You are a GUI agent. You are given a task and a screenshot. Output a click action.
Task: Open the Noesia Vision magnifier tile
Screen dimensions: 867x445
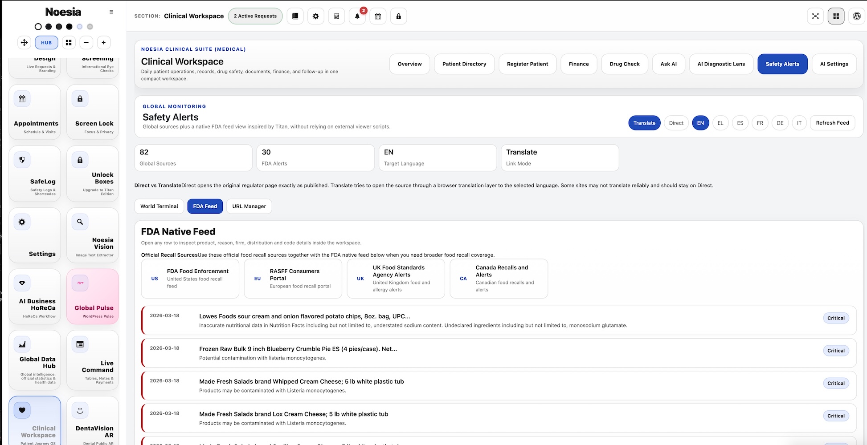pos(93,235)
